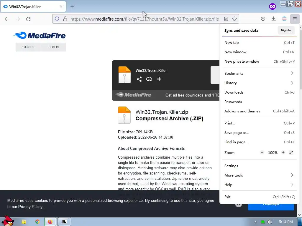Click the SIGN UP button
The width and height of the screenshot is (302, 226).
tap(28, 47)
